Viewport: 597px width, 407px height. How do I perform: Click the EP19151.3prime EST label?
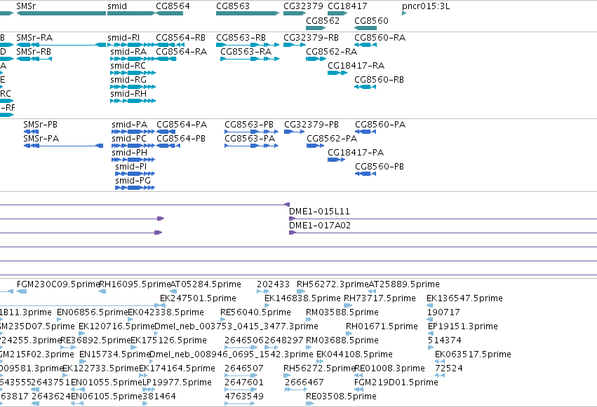pyautogui.click(x=462, y=326)
